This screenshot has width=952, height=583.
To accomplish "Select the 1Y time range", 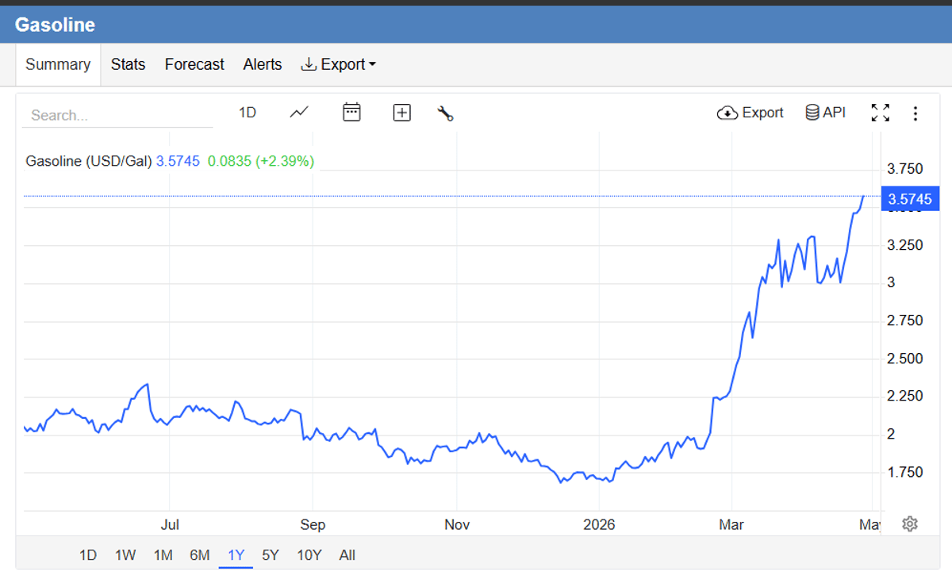I will [x=236, y=555].
